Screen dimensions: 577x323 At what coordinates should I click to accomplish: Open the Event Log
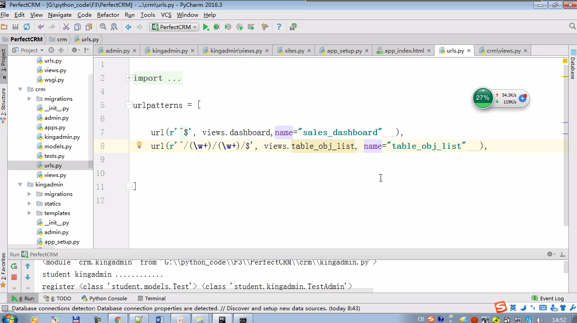point(548,299)
